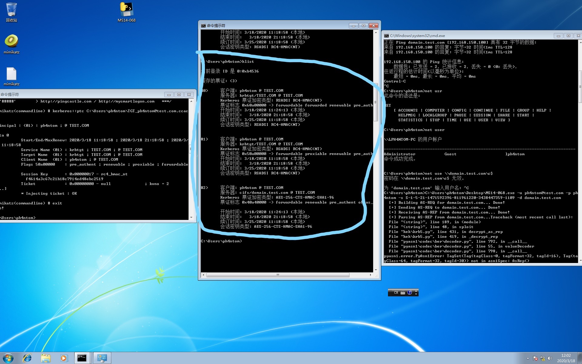Open the Windows Start menu orb

pyautogui.click(x=8, y=358)
